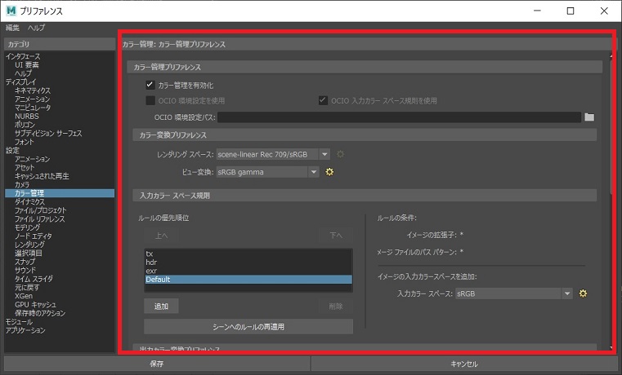Select XGen category
The width and height of the screenshot is (622, 375).
[24, 296]
